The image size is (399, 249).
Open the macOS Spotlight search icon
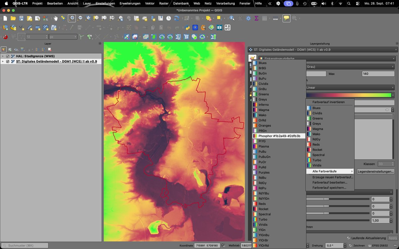(348, 3)
